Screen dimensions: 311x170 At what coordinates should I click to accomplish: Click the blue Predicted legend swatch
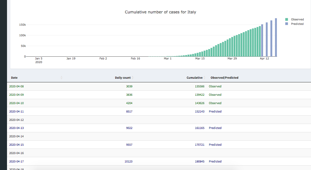(x=287, y=24)
